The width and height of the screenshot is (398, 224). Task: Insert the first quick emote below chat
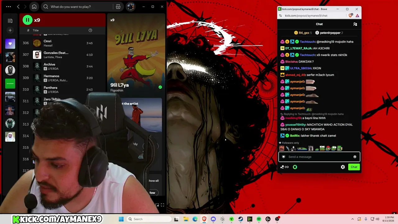point(281,148)
